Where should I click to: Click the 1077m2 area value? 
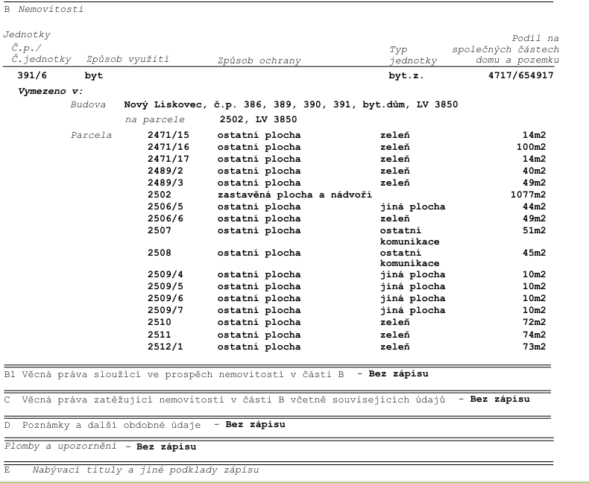coord(528,195)
